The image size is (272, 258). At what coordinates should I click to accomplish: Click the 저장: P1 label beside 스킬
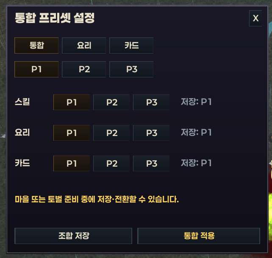click(196, 102)
